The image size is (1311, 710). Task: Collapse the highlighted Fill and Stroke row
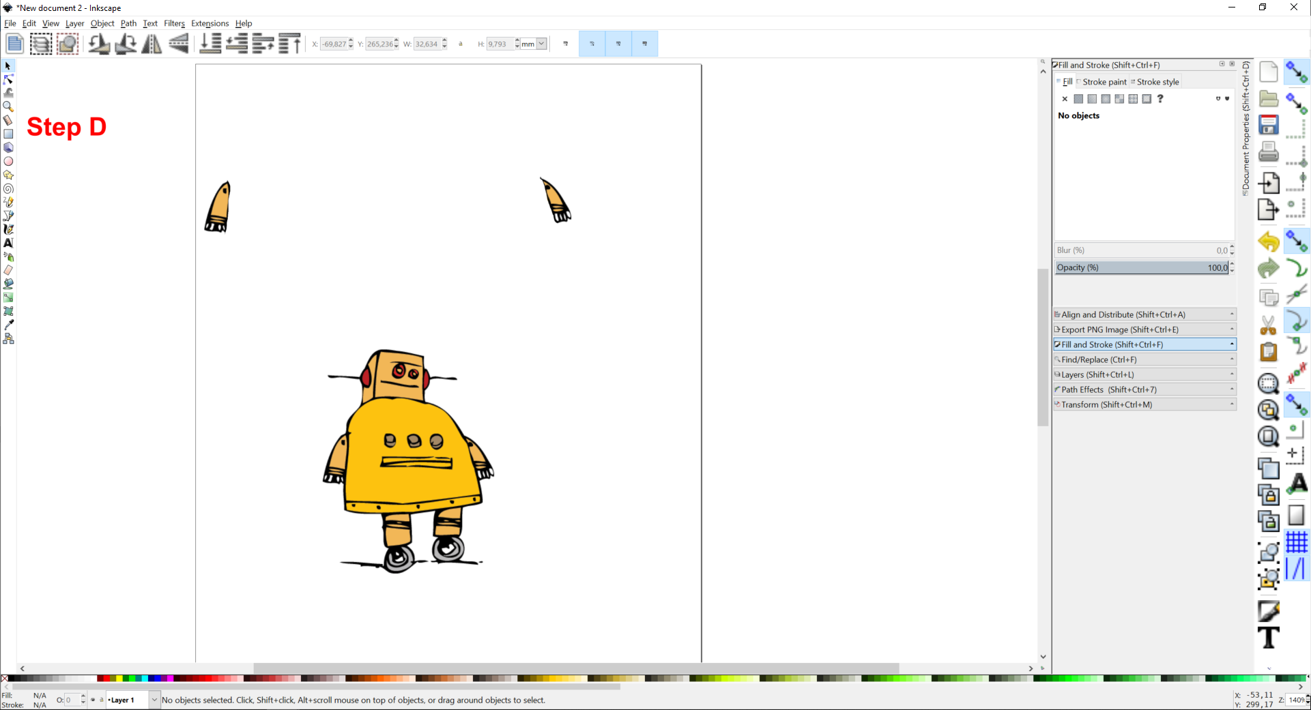click(x=1144, y=344)
